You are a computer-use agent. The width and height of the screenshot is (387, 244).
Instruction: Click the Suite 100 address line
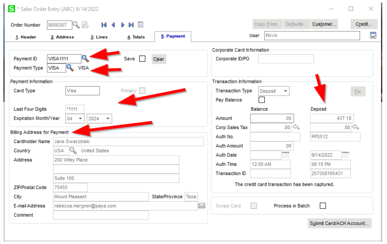[116, 178]
